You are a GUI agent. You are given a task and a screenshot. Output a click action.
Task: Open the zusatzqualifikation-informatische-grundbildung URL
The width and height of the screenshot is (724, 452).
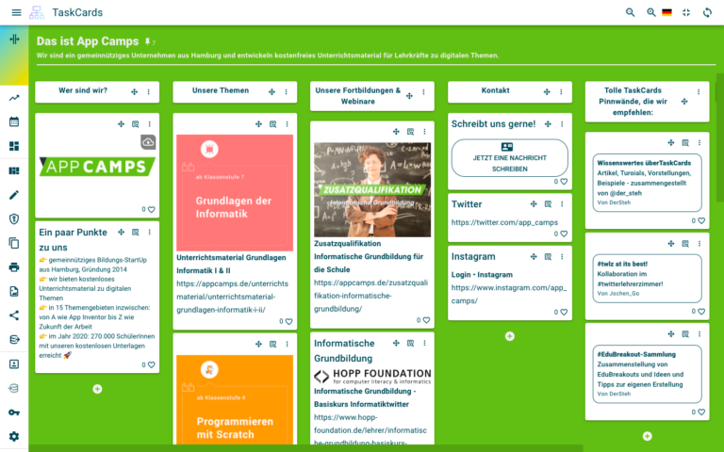(x=371, y=296)
